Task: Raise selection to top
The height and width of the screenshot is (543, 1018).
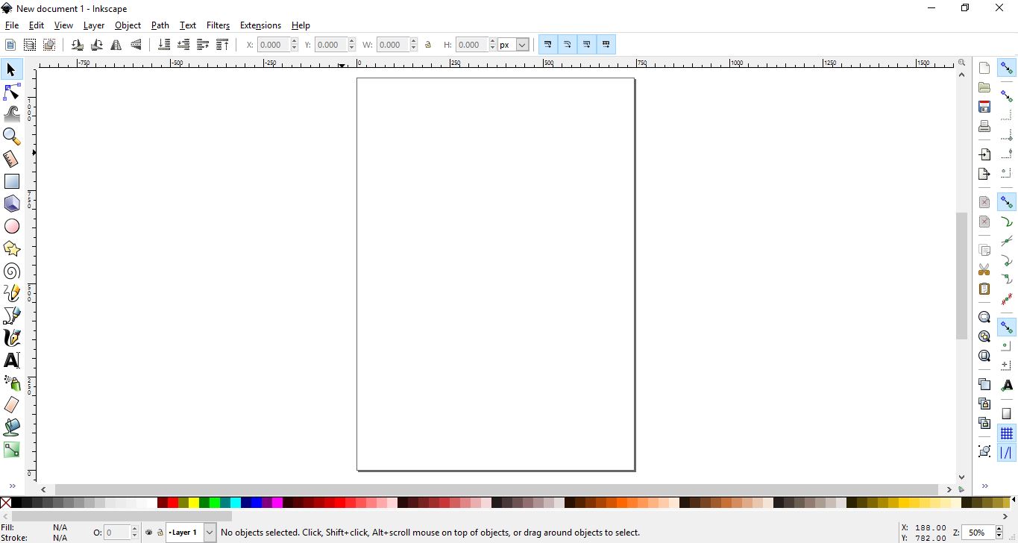Action: coord(222,44)
